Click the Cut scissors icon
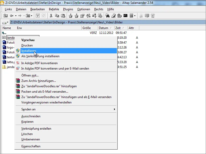The height and width of the screenshot is (154, 206). click(51, 16)
